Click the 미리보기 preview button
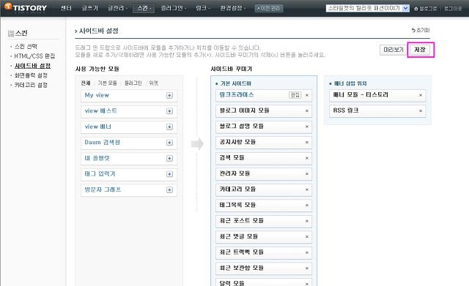The height and width of the screenshot is (286, 469). coord(394,50)
